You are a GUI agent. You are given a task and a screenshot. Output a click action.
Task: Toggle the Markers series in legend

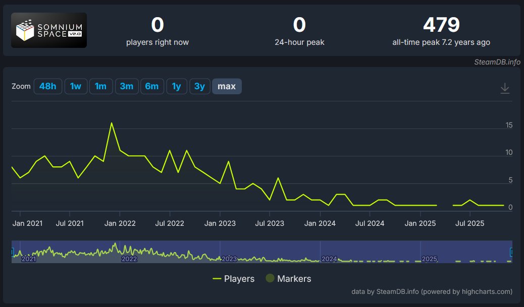pos(288,279)
